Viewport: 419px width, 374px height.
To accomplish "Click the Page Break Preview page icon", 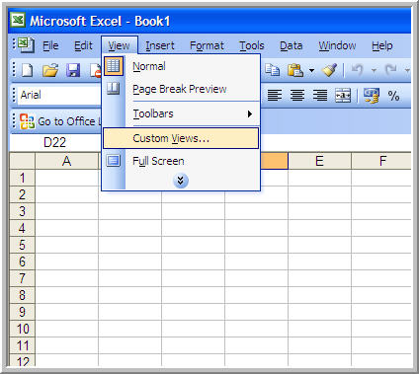I will click(114, 89).
